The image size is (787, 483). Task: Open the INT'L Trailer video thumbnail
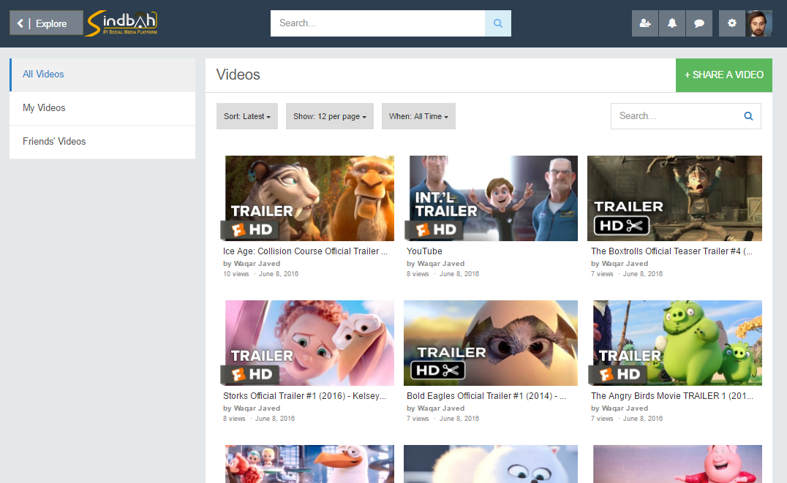pyautogui.click(x=491, y=198)
